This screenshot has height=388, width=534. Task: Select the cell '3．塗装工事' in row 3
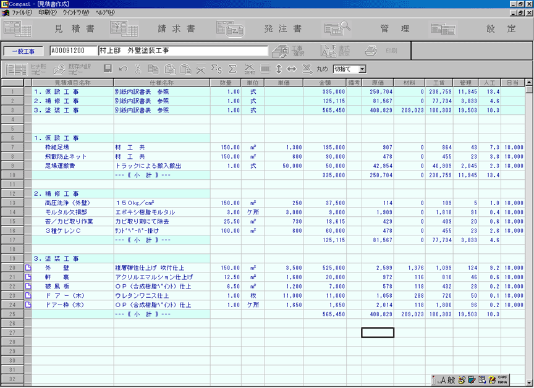tap(72, 110)
